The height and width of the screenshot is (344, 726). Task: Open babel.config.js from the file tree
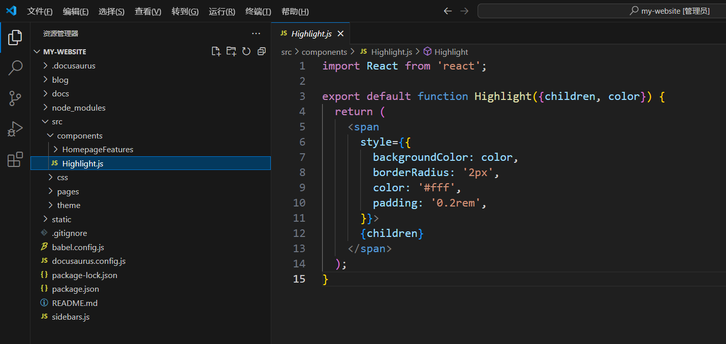[150, 247]
